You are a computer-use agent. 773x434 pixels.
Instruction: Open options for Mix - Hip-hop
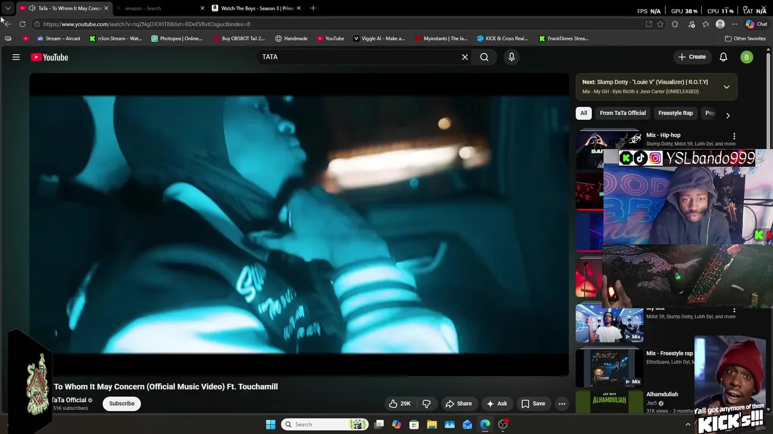[x=734, y=136]
